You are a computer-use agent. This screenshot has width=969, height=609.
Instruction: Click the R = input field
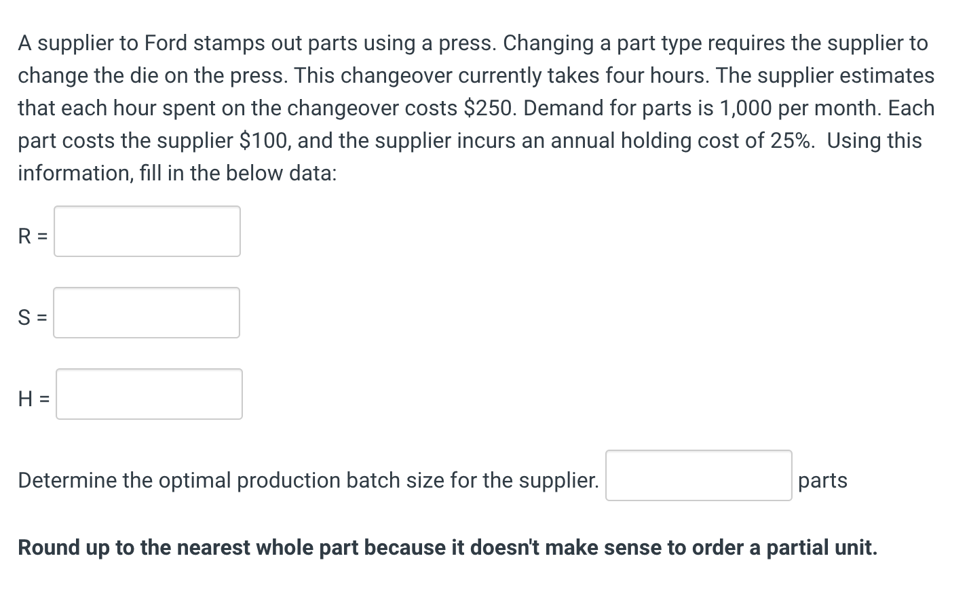point(147,231)
